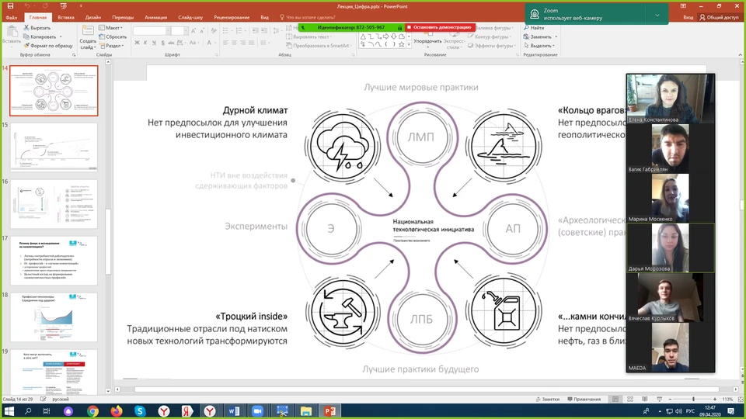Image resolution: width=746 pixels, height=419 pixels.
Task: Save the presentation with the floppy disk icon
Action: coord(10,6)
